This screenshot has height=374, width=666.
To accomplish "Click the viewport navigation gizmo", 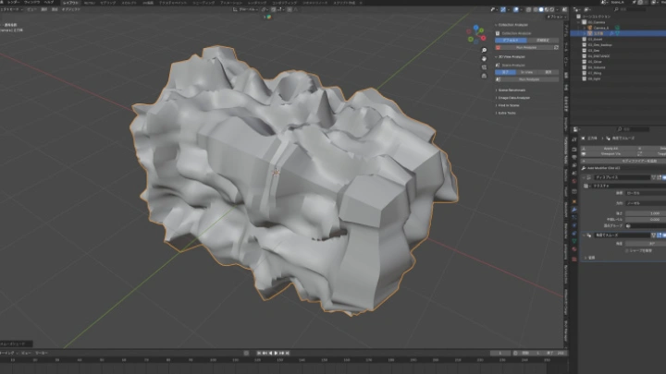I will (476, 34).
